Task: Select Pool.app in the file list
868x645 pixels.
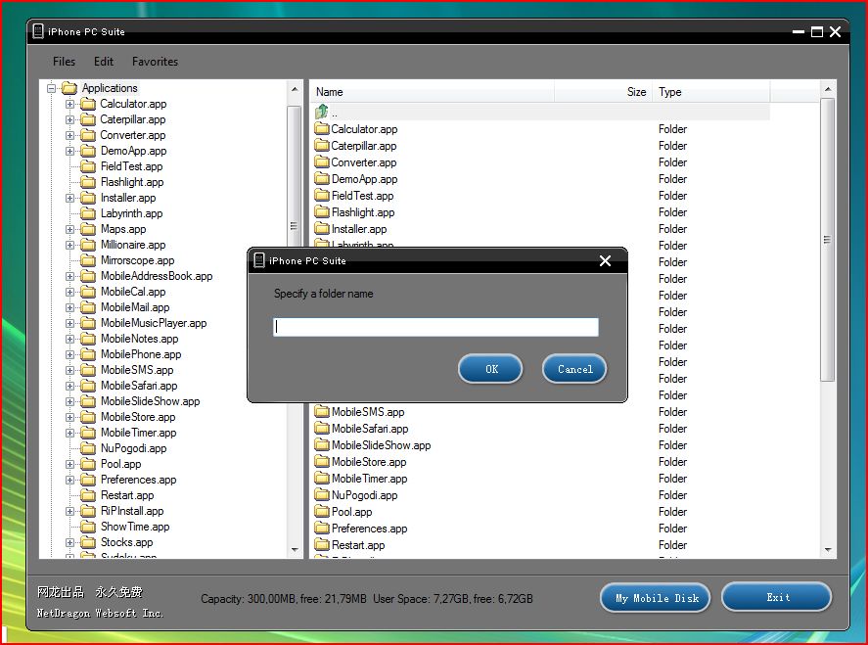Action: coord(351,512)
